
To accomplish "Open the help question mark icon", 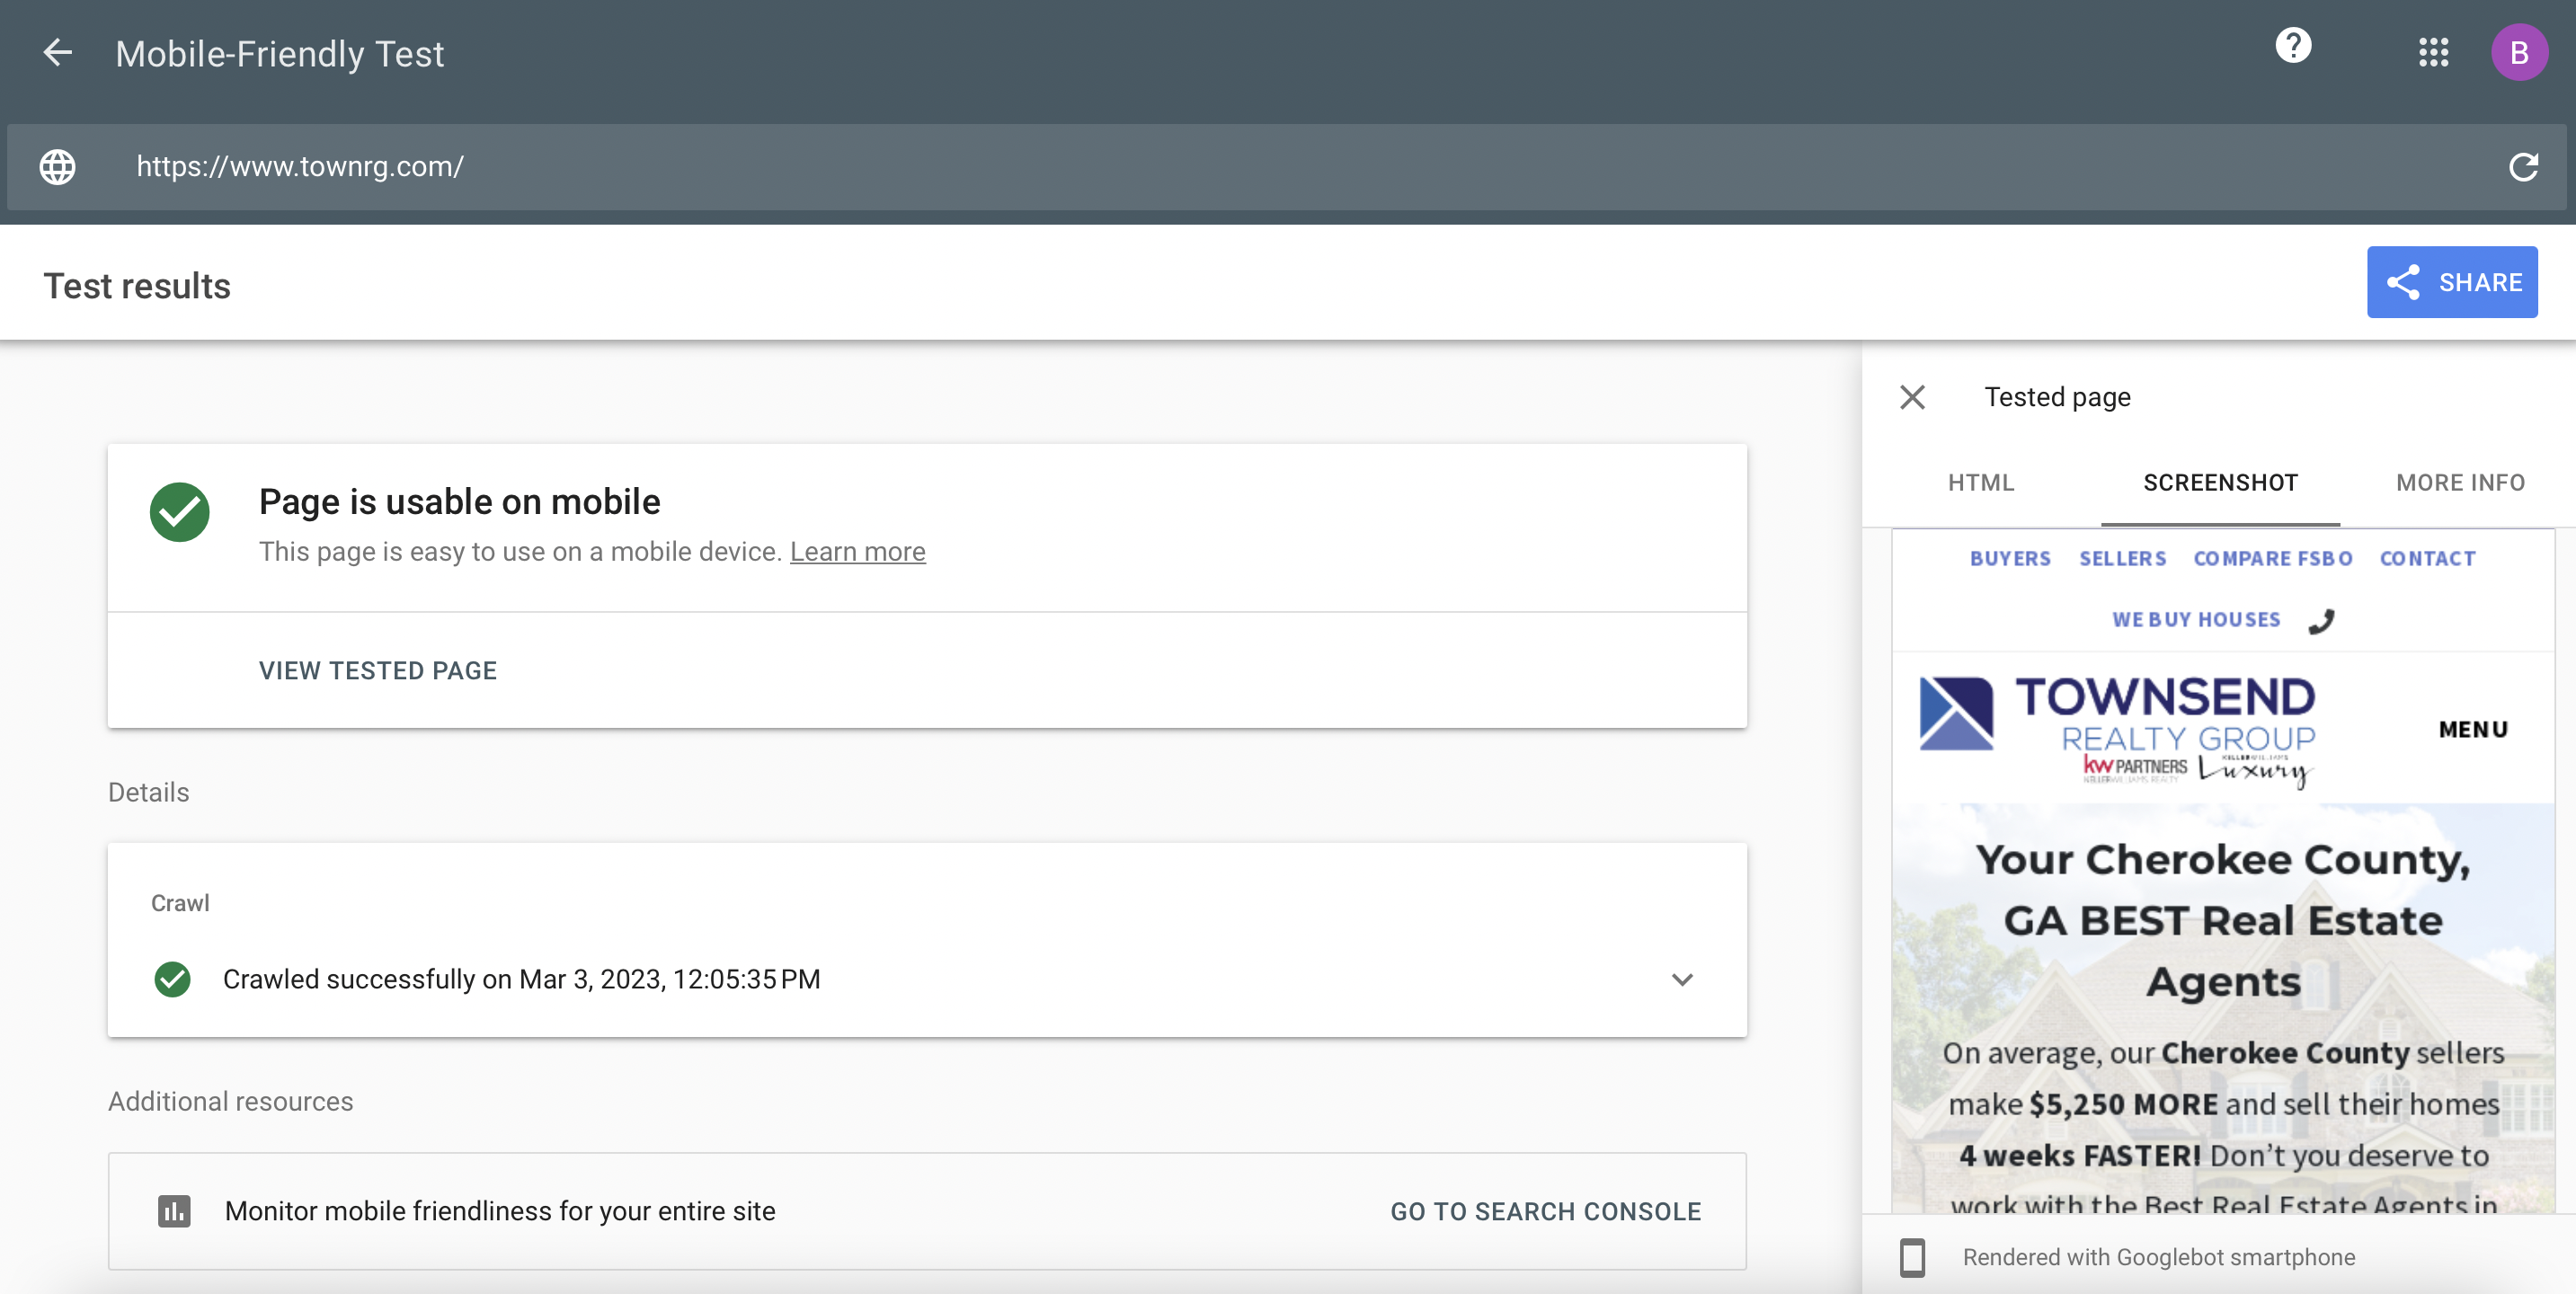I will (x=2293, y=45).
